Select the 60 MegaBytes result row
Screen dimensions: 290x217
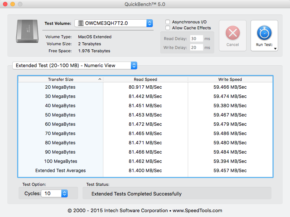coord(145,124)
